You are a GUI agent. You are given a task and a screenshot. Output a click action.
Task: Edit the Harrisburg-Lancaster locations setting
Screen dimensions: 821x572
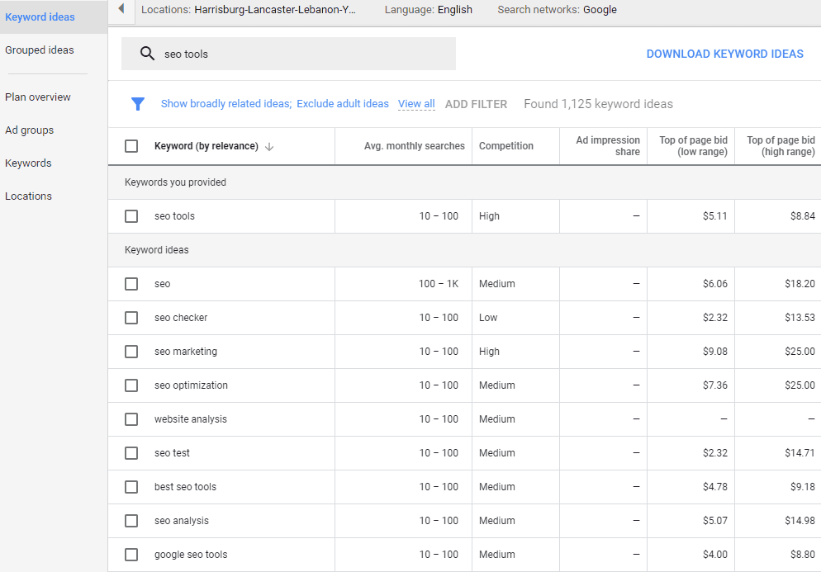pyautogui.click(x=248, y=9)
